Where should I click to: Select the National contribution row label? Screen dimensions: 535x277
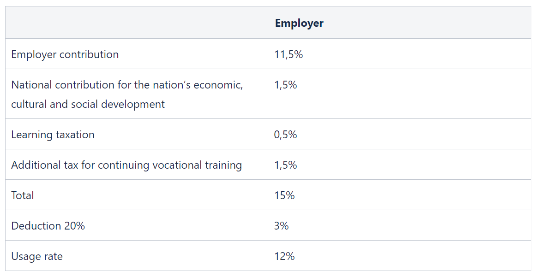(127, 94)
